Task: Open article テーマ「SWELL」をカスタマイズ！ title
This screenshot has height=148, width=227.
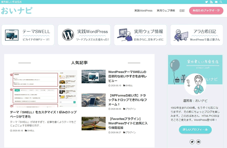Action: click(x=43, y=114)
